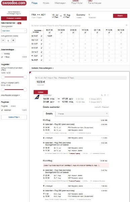Viewport: 130px width, 202px height.
Task: Toggle the Di 12.07. row checkbox
Action: [41, 44]
